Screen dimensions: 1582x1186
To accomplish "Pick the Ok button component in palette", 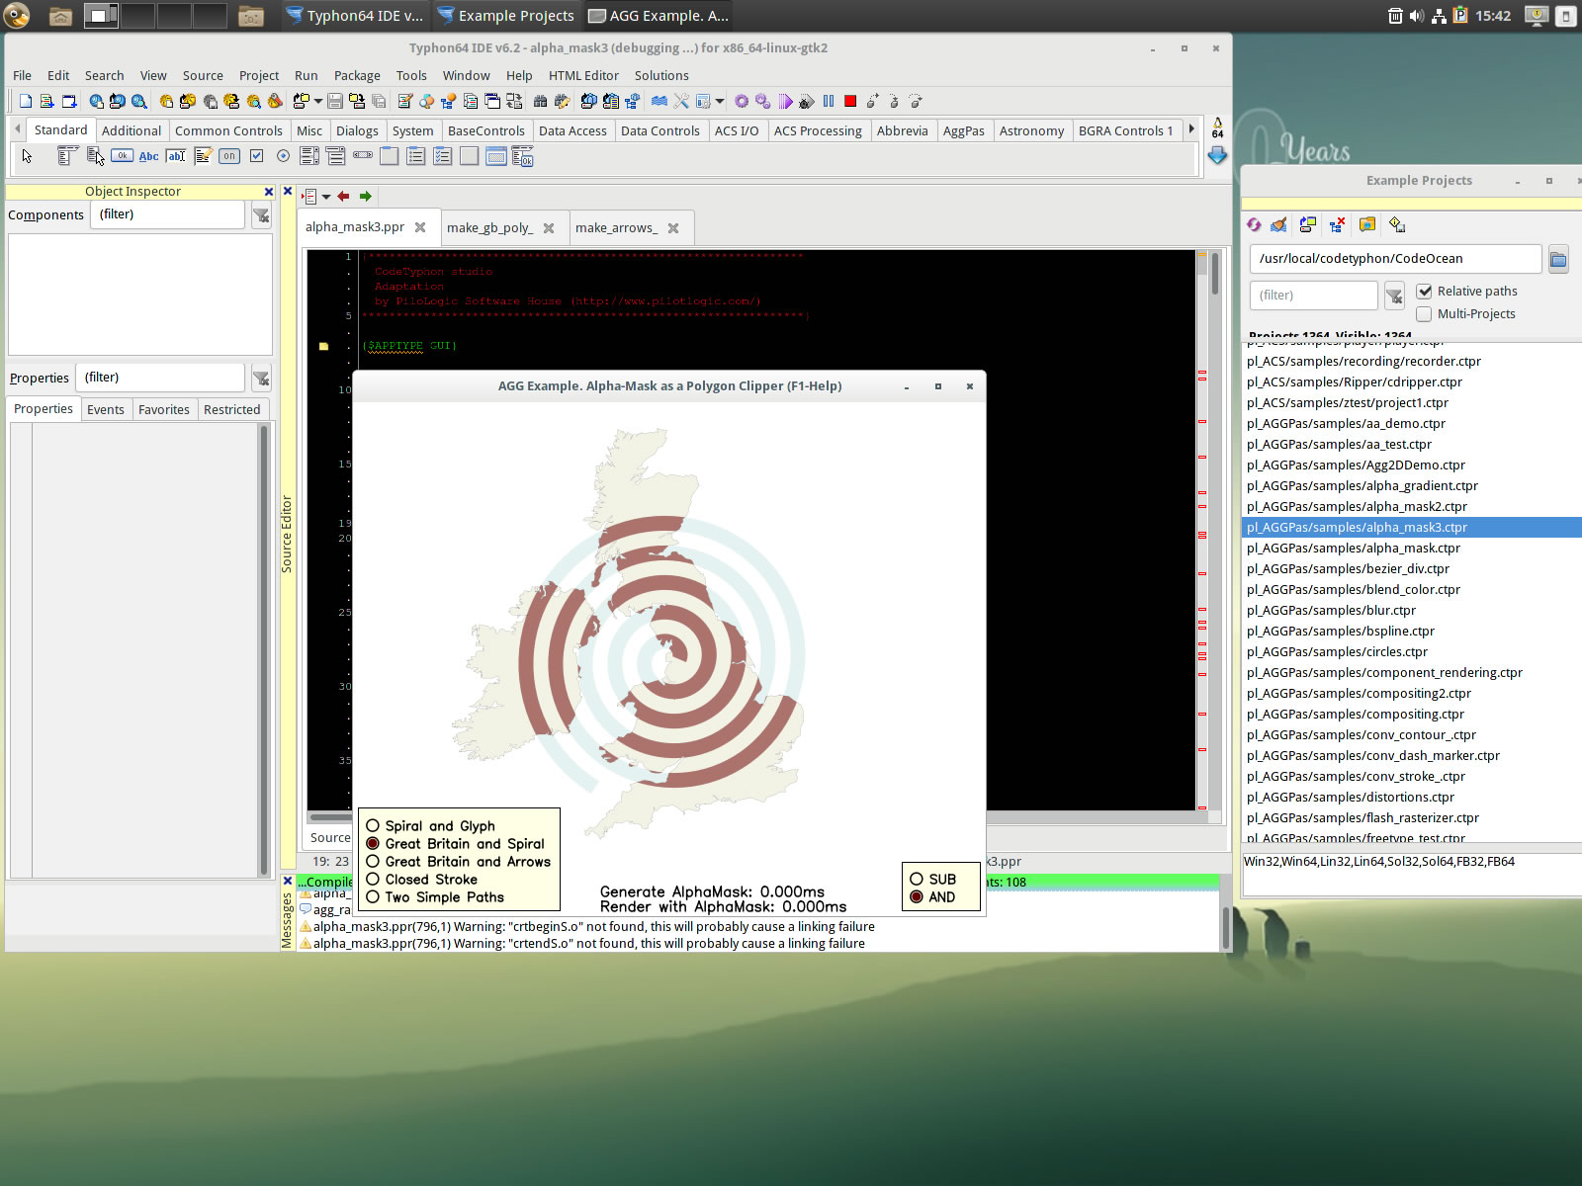I will pyautogui.click(x=122, y=155).
